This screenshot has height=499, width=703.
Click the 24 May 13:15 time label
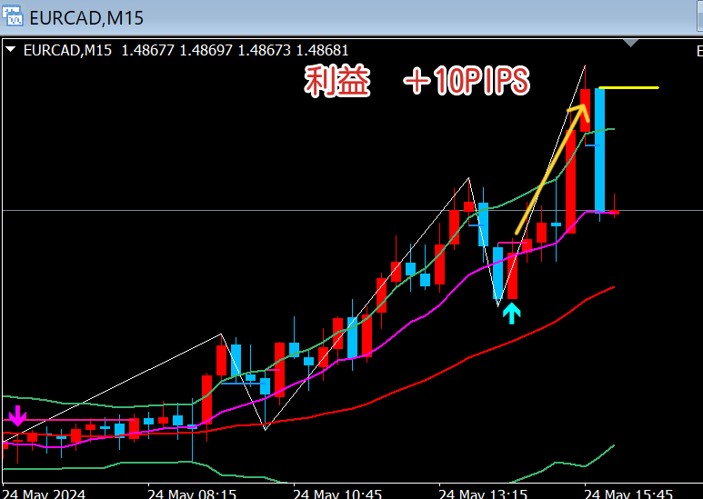(482, 494)
